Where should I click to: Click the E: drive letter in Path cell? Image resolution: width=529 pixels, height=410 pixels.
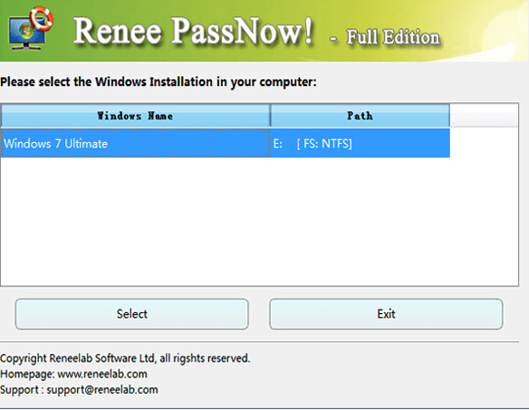click(278, 144)
